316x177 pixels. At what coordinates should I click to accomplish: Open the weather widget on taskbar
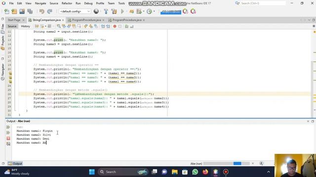coord(17,172)
